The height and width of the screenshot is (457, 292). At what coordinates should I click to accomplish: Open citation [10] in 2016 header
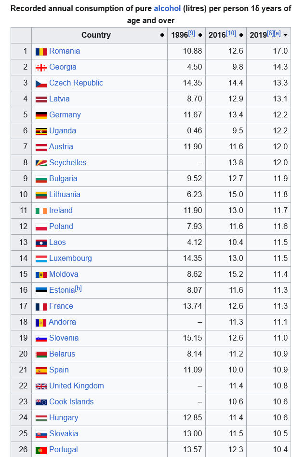[231, 33]
